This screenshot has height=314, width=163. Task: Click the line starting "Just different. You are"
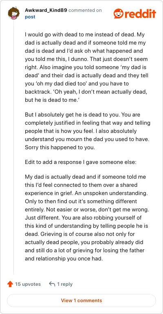[x=84, y=218]
